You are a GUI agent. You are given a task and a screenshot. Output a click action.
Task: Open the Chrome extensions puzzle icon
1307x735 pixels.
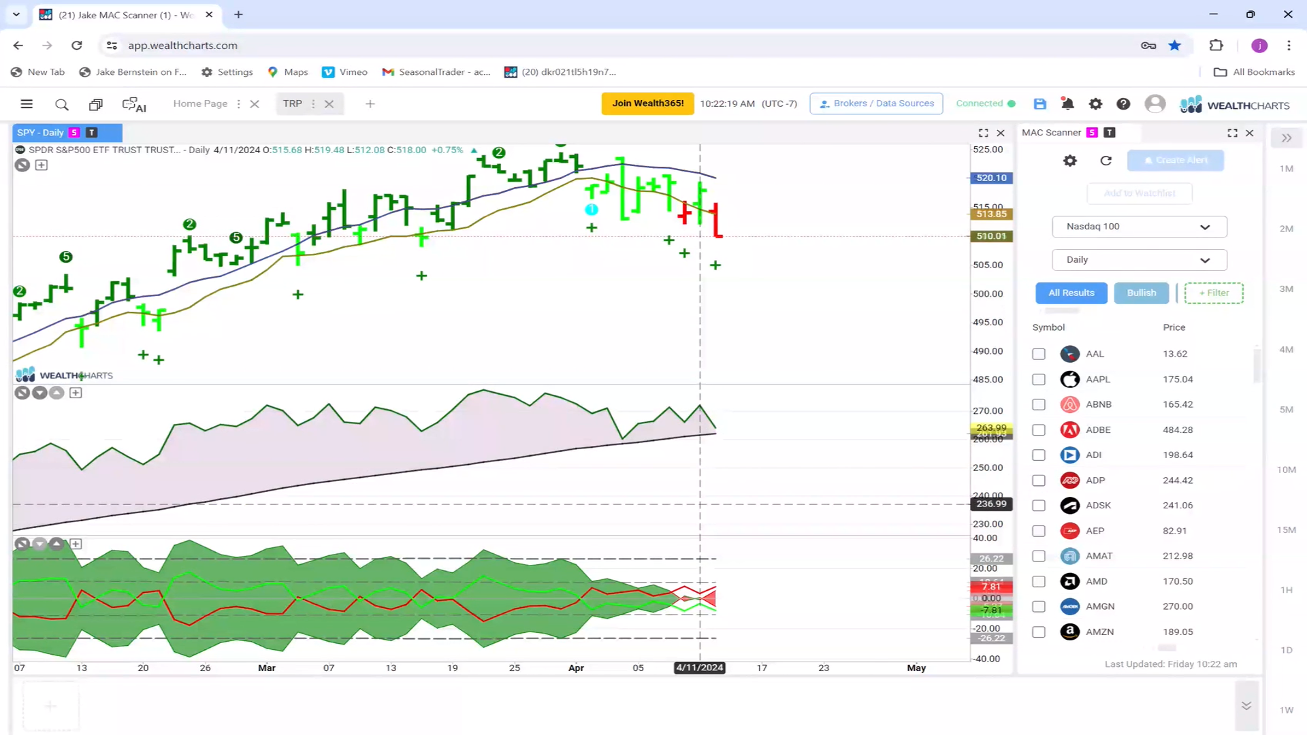pos(1216,45)
